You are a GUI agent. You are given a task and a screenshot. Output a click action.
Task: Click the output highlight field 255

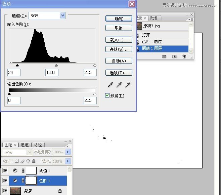coord(90,101)
